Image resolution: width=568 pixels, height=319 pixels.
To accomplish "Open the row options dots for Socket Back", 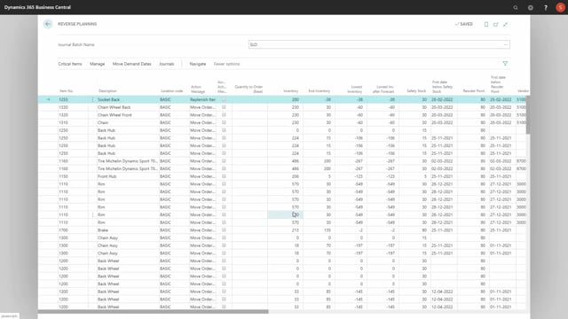I will [x=92, y=99].
